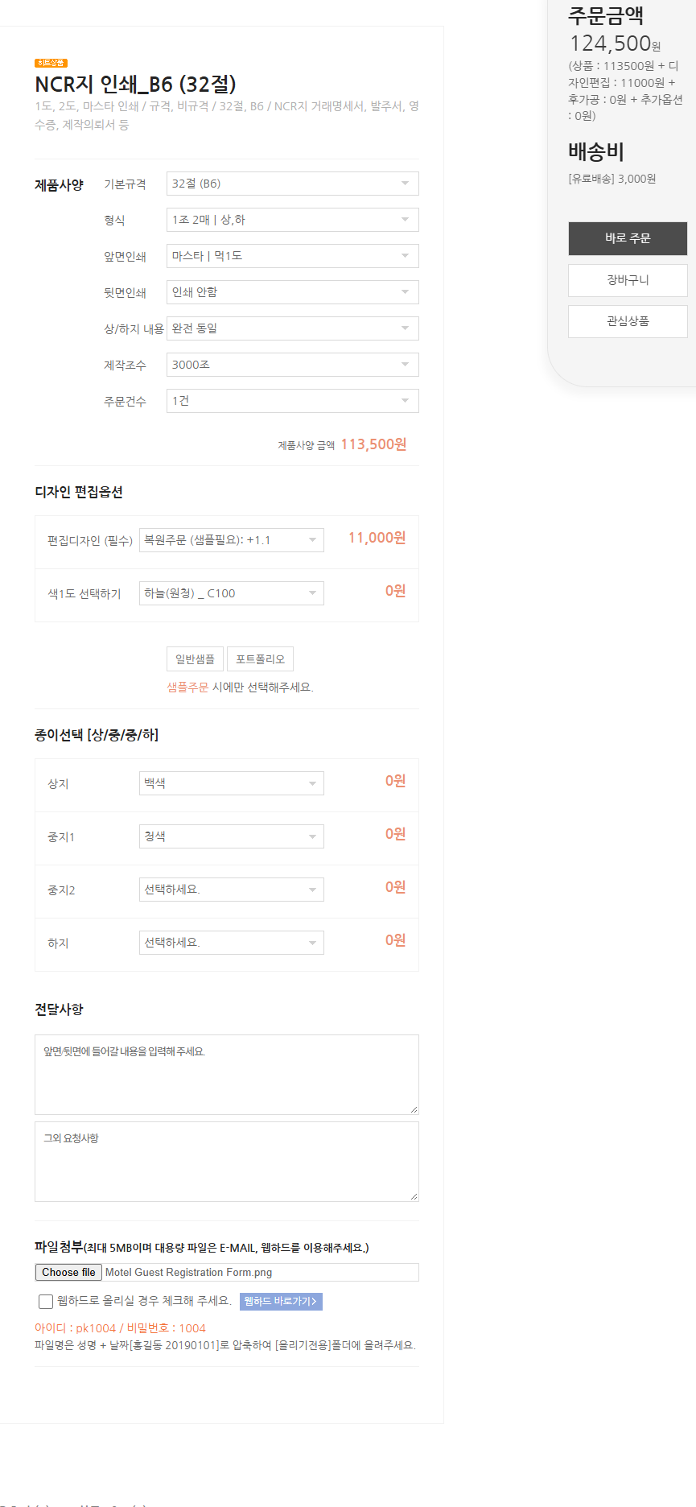Click the 앞면/뒷면 내용 text area
Screen dimensions: 696x1507
click(x=227, y=1075)
